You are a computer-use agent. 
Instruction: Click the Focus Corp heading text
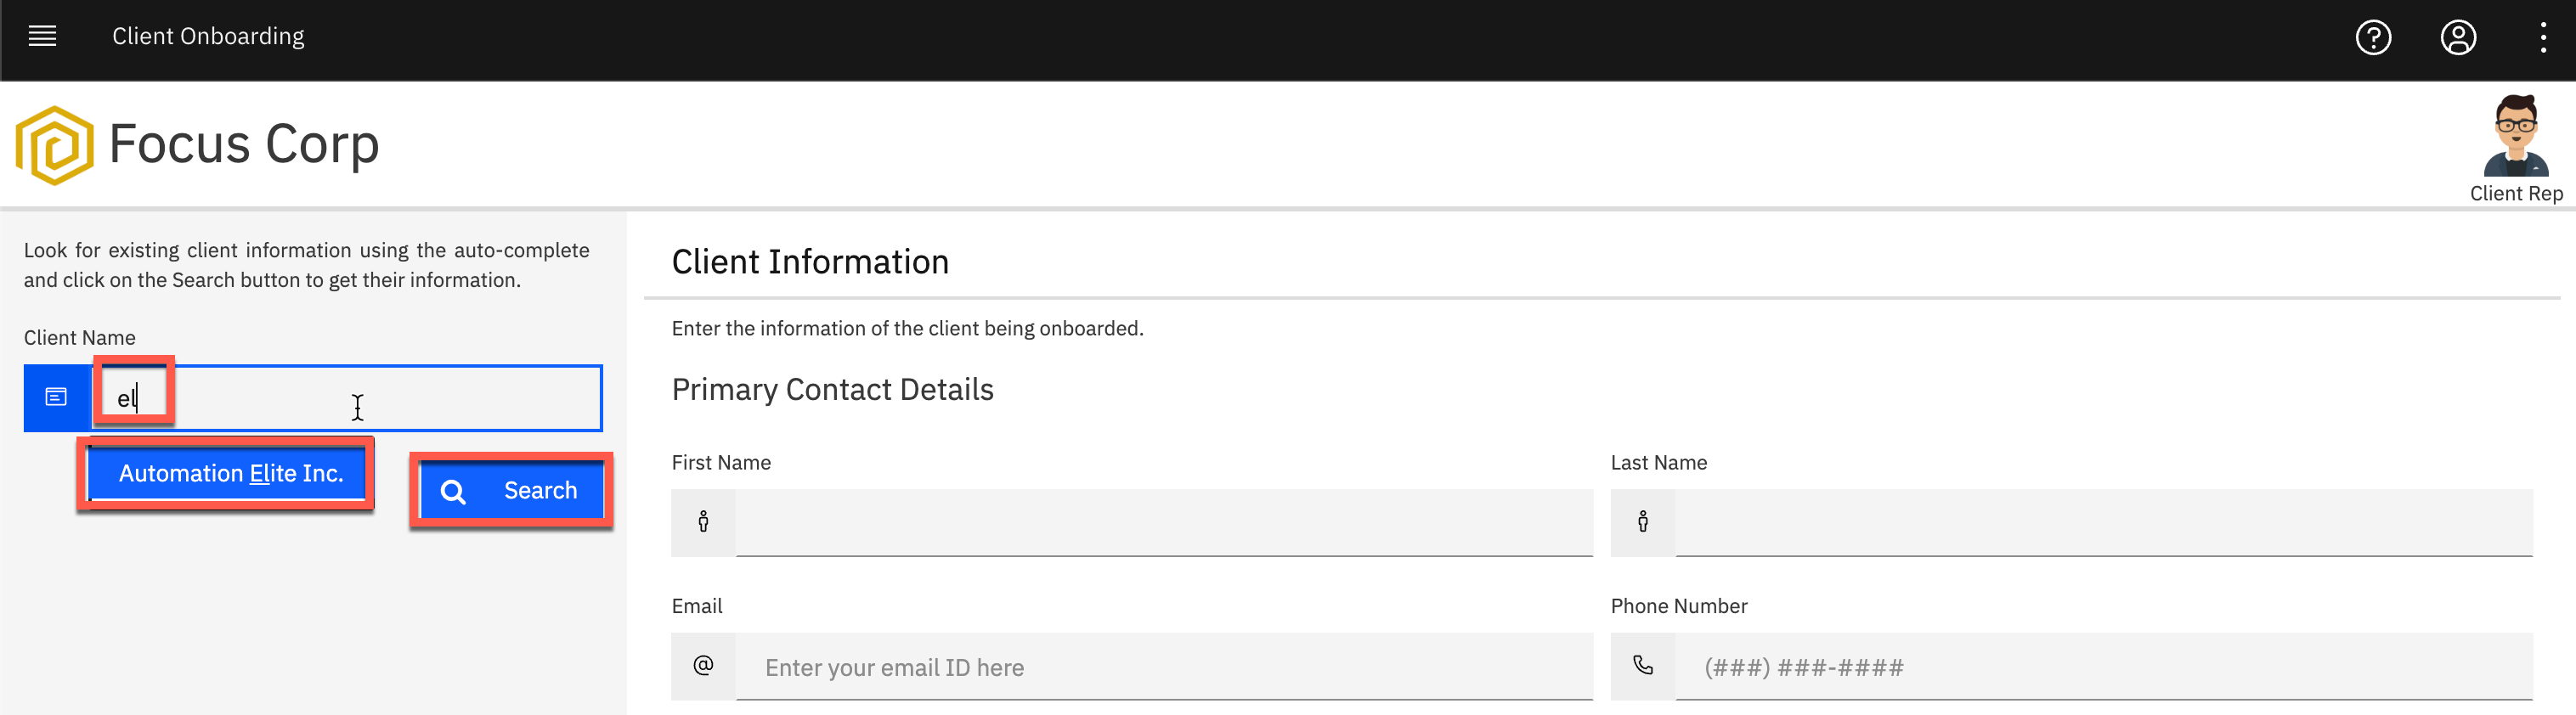click(244, 144)
